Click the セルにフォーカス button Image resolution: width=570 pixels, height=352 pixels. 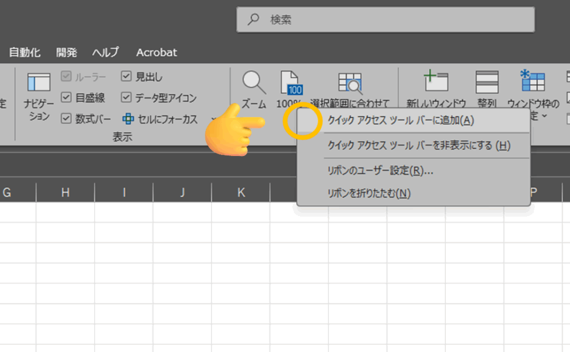[160, 119]
